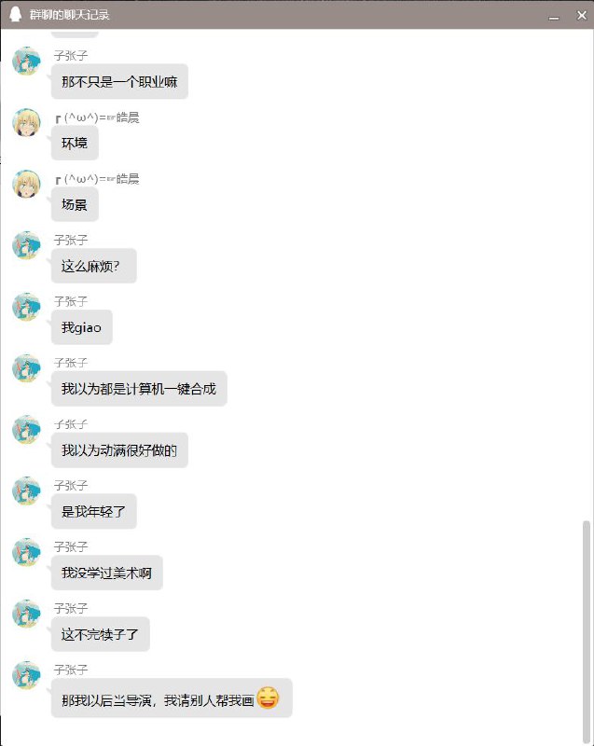This screenshot has width=594, height=746.
Task: Select bubble 我以为都是计算机一键合成
Action: tap(139, 389)
